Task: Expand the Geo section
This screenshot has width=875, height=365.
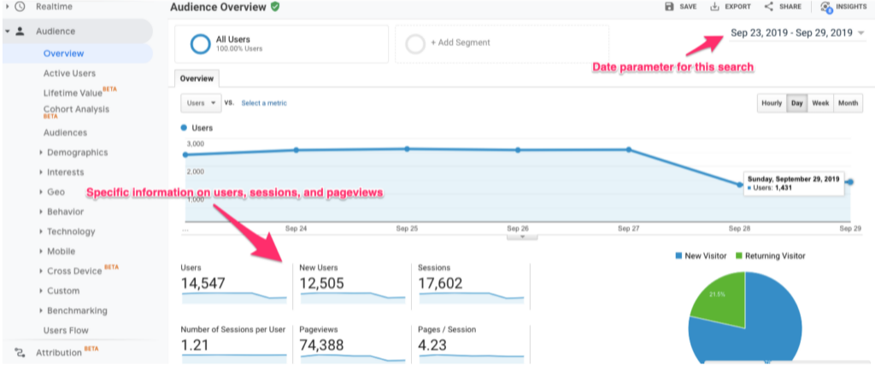Action: pos(41,192)
